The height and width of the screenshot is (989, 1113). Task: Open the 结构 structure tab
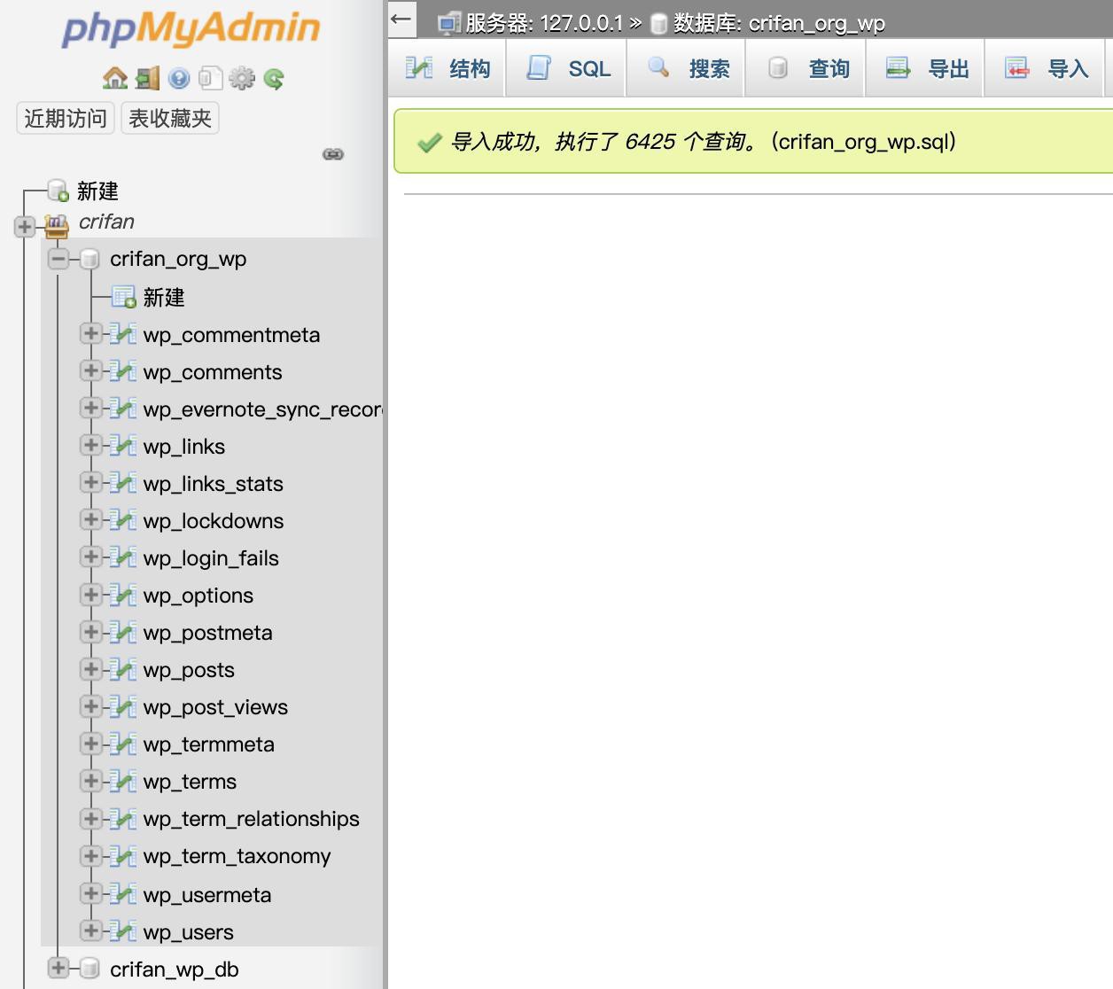coord(448,68)
